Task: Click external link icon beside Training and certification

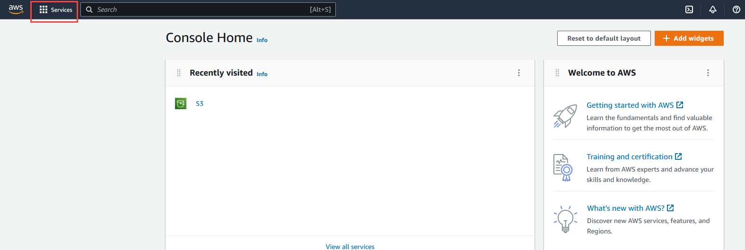Action: click(x=678, y=156)
